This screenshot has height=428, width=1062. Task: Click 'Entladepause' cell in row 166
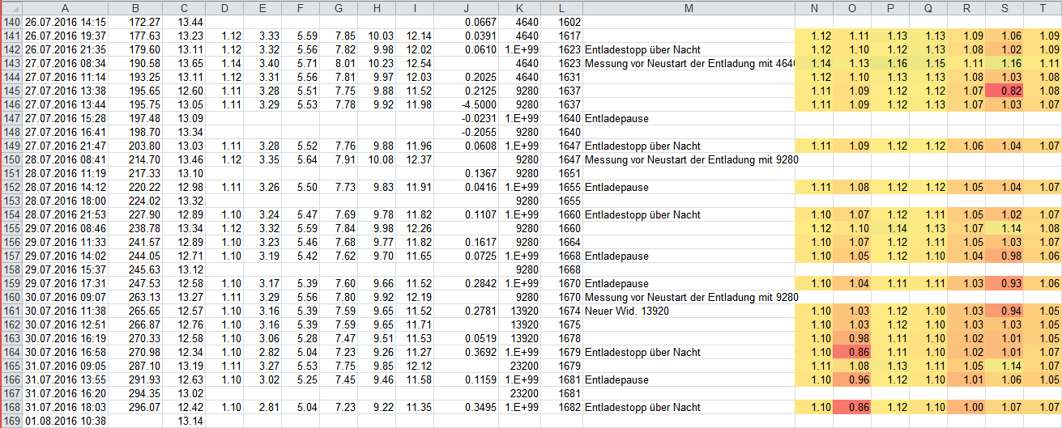point(689,379)
